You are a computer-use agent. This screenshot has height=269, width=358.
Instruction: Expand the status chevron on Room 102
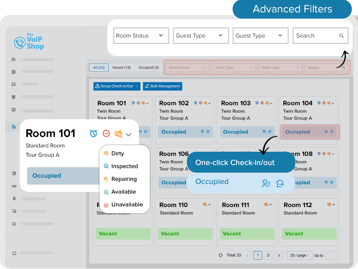(209, 103)
